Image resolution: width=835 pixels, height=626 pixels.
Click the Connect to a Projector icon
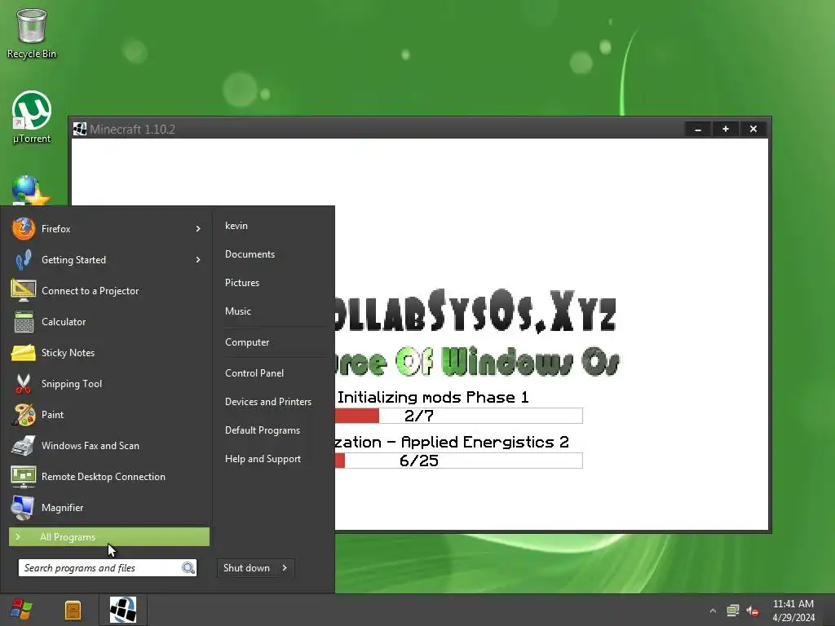(24, 291)
